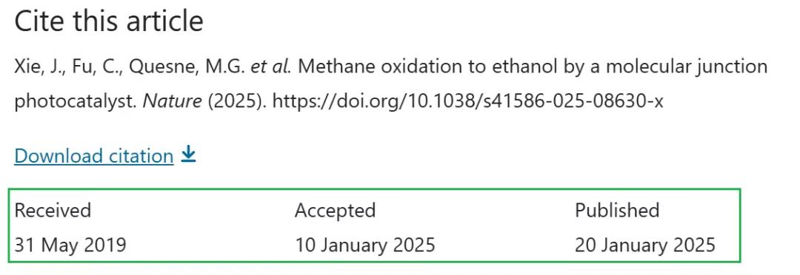Viewport: 800px width, 275px height.
Task: Select the 'Cite this article' heading
Action: 109,21
